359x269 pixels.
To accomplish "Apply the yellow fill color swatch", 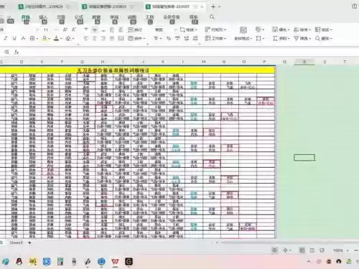I will coord(45,38).
